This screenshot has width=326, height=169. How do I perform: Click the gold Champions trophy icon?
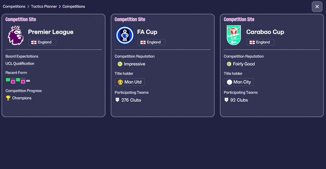[x=8, y=98]
